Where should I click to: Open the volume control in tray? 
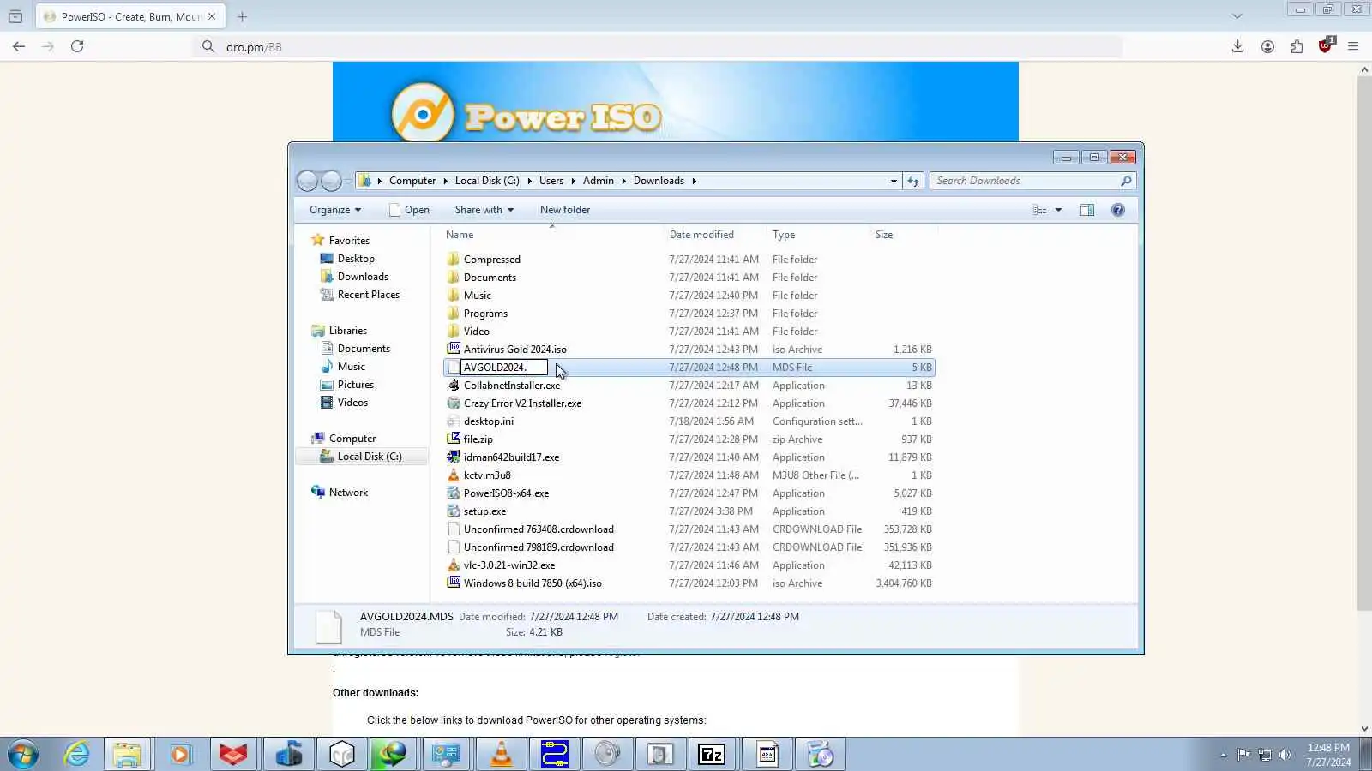tap(1285, 755)
